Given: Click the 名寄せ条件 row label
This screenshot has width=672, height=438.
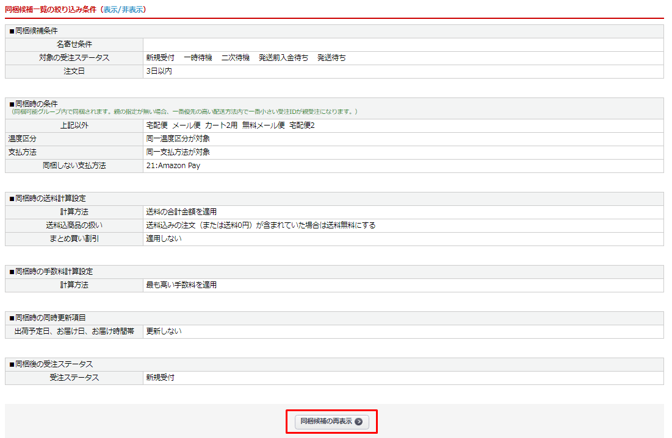Looking at the screenshot, I should (x=74, y=44).
